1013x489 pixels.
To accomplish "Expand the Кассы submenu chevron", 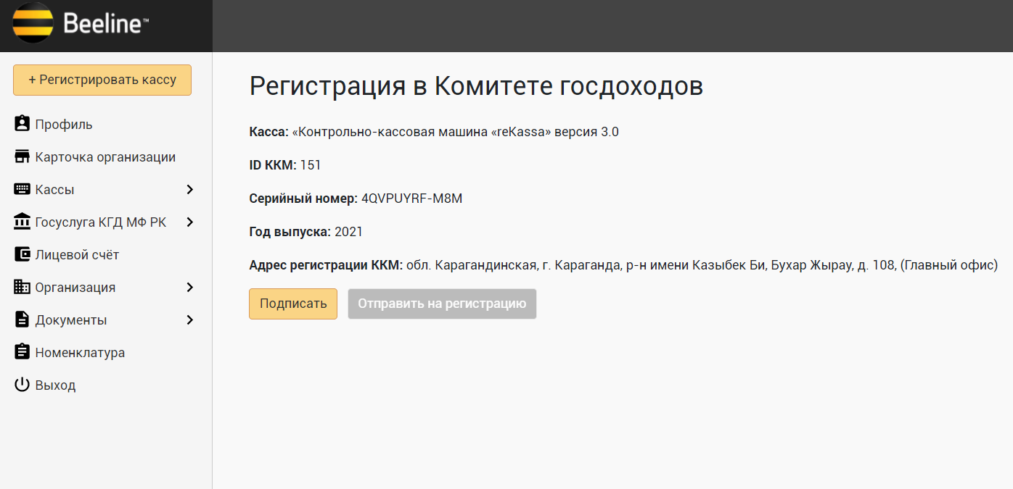I will (x=190, y=189).
